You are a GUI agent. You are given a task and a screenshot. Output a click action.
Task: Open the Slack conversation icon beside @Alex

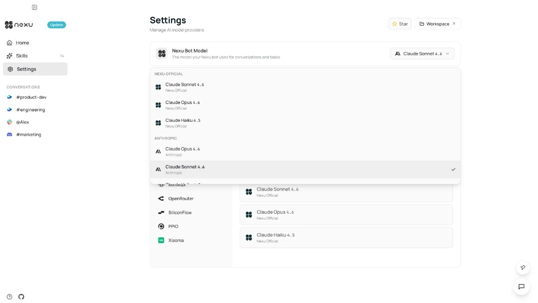tap(8, 122)
